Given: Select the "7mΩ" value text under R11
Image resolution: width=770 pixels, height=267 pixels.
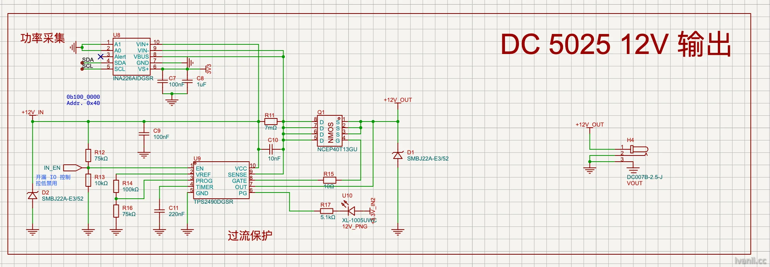Looking at the screenshot, I should pos(271,128).
